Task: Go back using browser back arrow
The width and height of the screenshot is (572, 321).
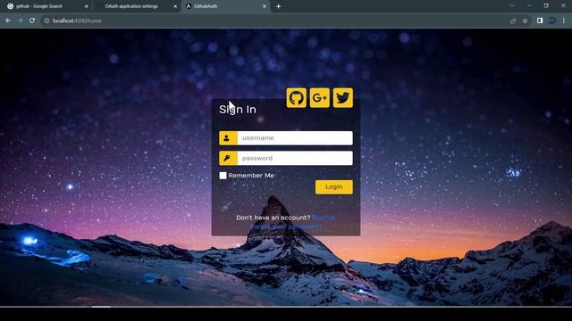Action: tap(8, 21)
